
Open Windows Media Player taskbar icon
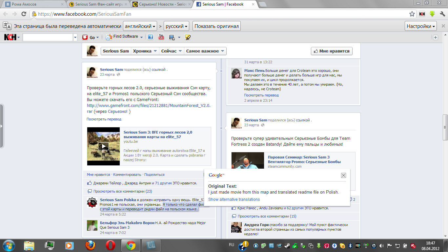[70, 245]
